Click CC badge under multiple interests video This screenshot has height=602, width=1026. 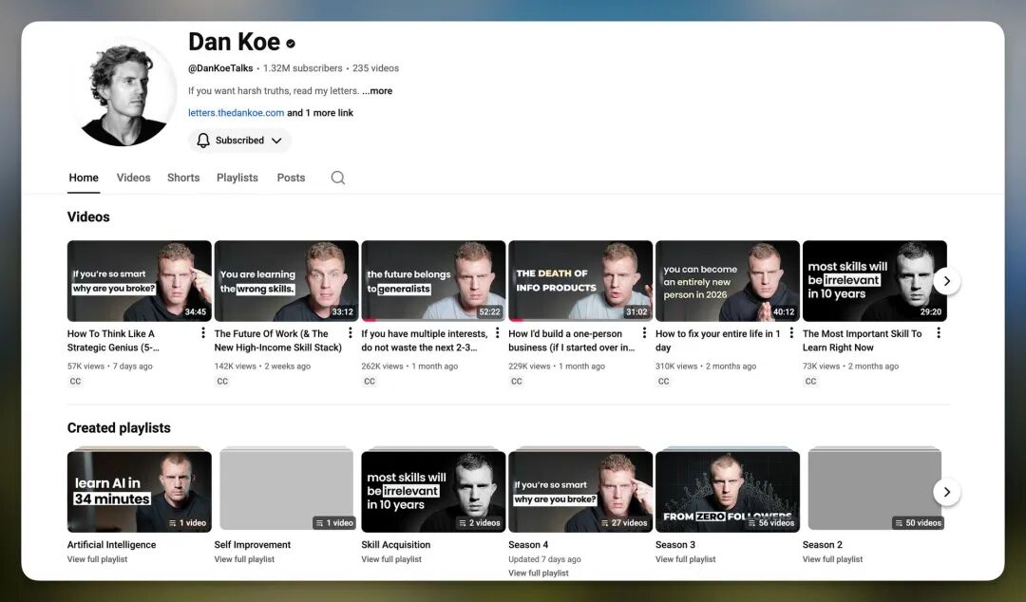(370, 382)
